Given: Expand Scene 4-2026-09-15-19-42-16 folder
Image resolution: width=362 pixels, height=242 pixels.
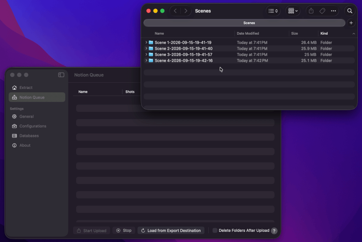Looking at the screenshot, I should click(x=146, y=60).
